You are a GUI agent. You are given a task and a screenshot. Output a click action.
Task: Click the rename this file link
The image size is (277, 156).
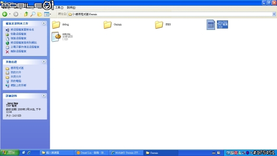22,29
